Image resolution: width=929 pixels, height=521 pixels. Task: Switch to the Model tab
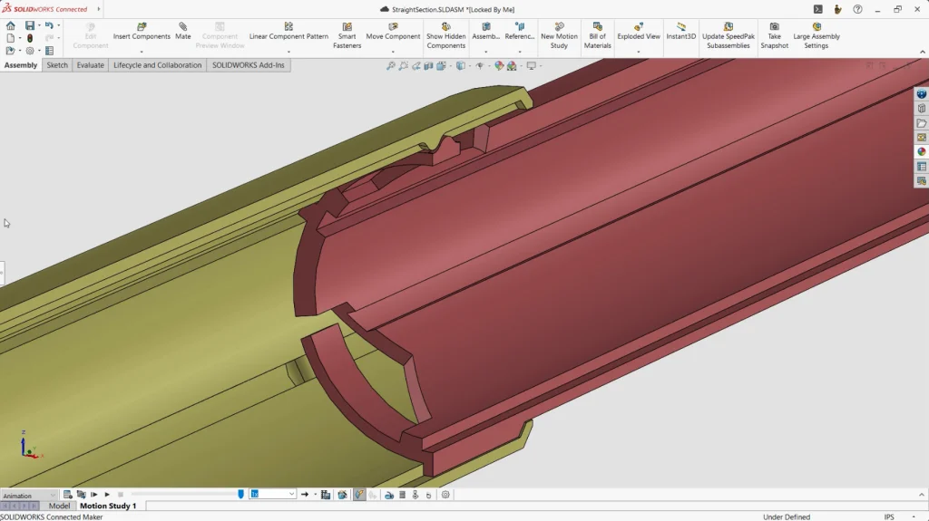(x=59, y=507)
